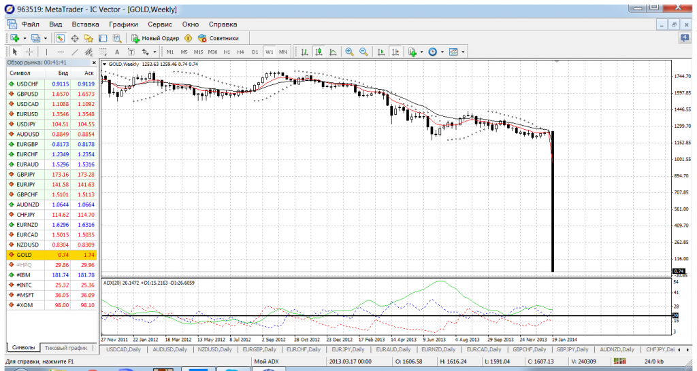This screenshot has width=697, height=371.
Task: Select the Fibonacci retracement tool
Action: (103, 52)
